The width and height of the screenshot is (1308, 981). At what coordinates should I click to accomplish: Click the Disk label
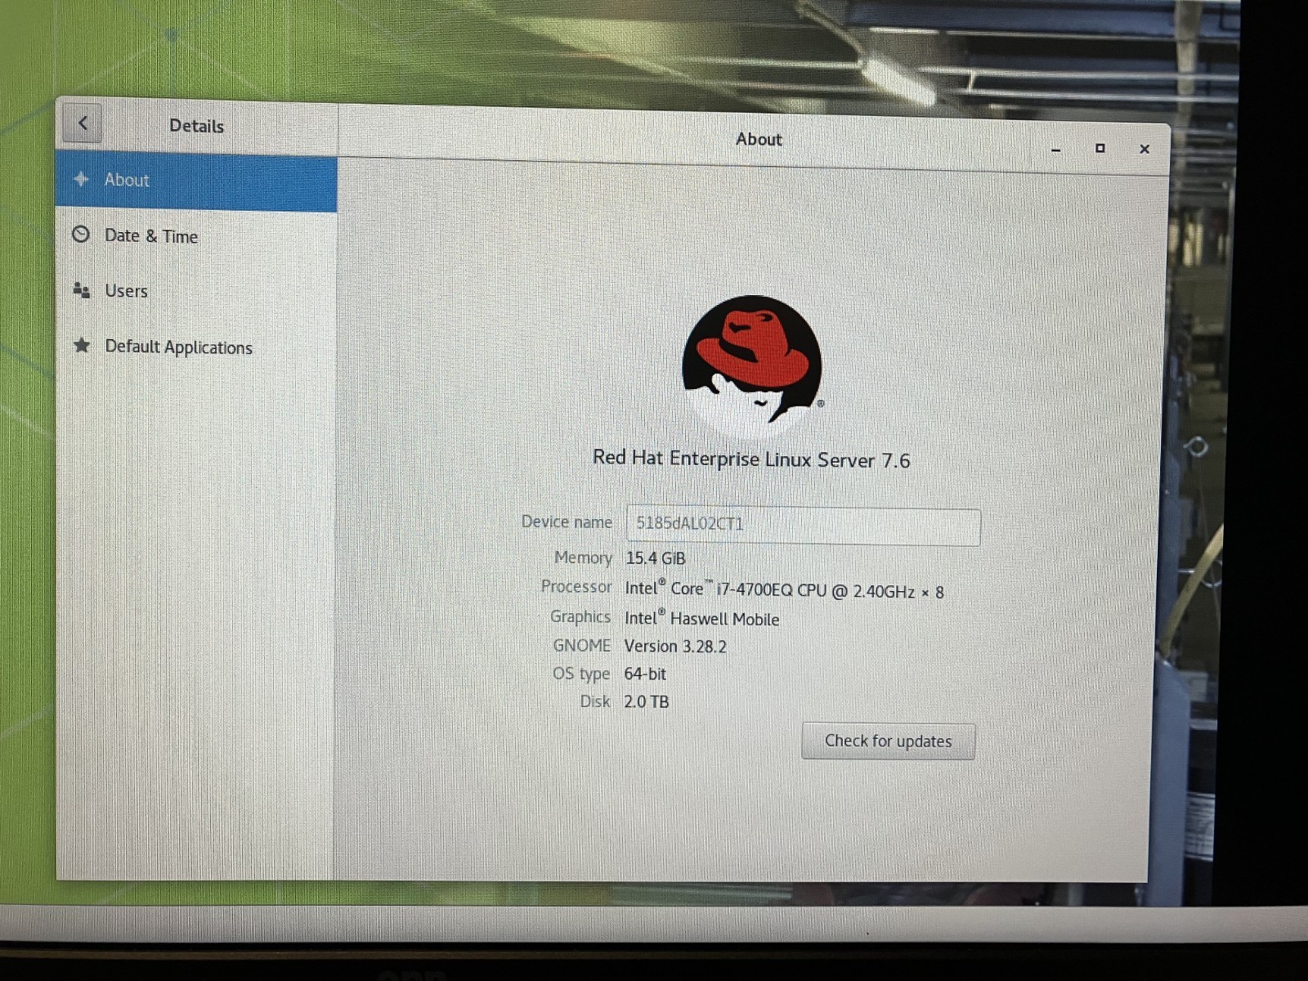(595, 701)
